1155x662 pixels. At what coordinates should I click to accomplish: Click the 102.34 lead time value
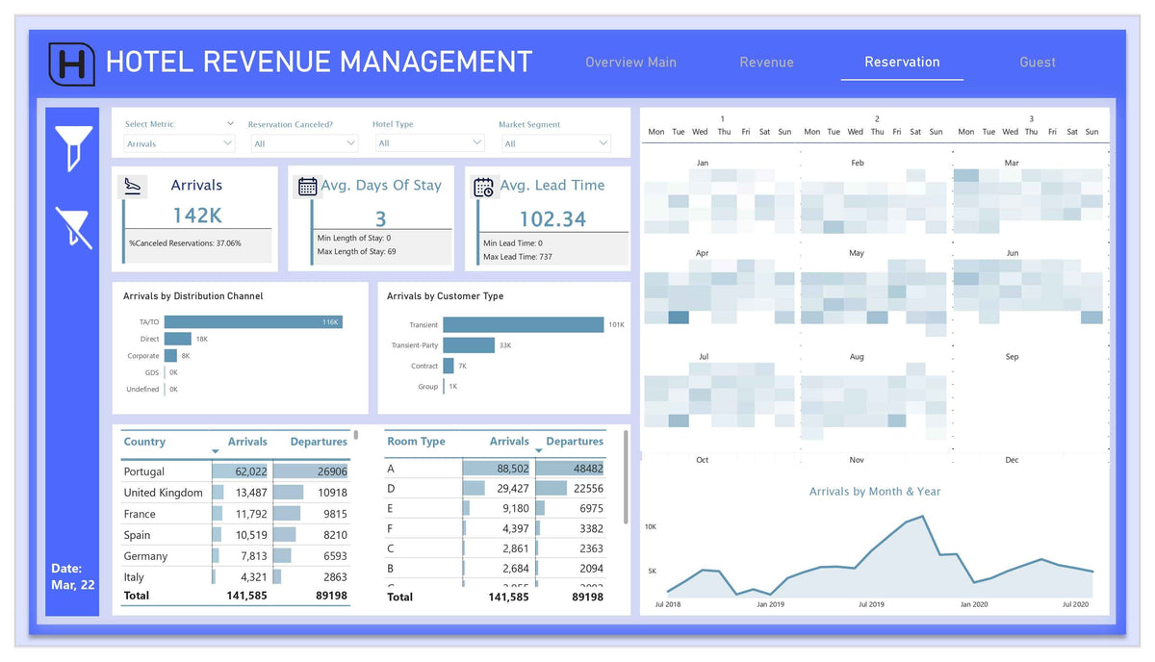click(x=552, y=219)
